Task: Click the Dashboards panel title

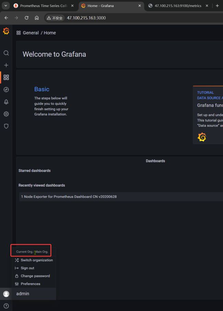Action: pos(155,161)
